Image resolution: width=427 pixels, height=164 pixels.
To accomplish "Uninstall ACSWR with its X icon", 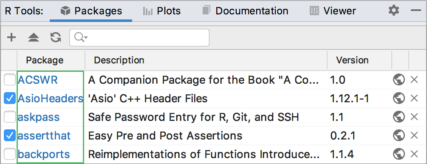I will coord(414,80).
